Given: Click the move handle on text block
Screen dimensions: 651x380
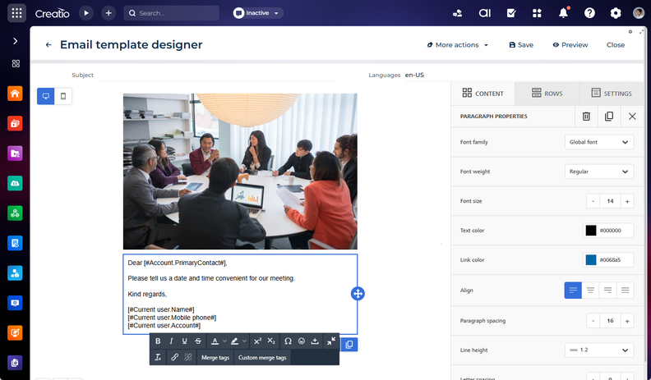Looking at the screenshot, I should pos(358,294).
